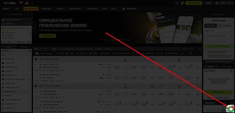Click the green РЕГИСТРАЦИЯ button in header
This screenshot has width=235, height=113.
[x=194, y=3]
